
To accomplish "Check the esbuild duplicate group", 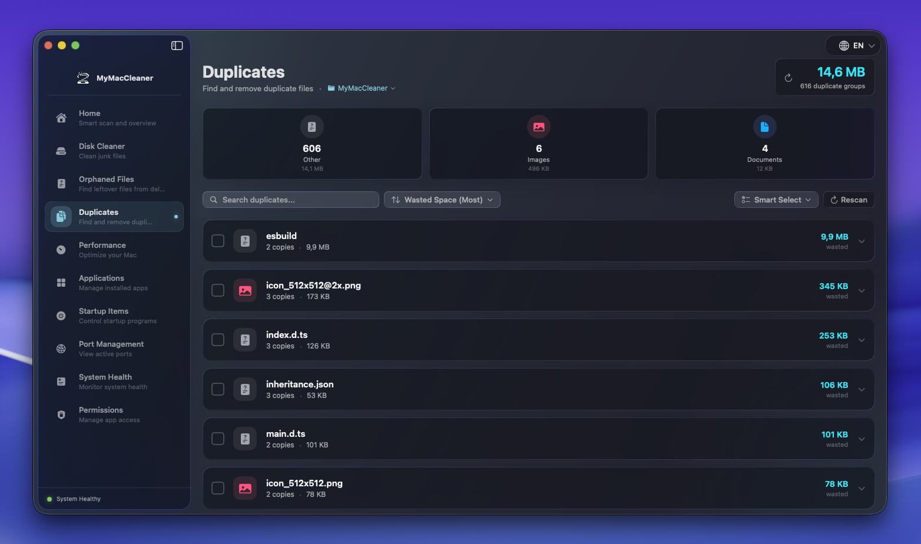I will click(x=218, y=241).
